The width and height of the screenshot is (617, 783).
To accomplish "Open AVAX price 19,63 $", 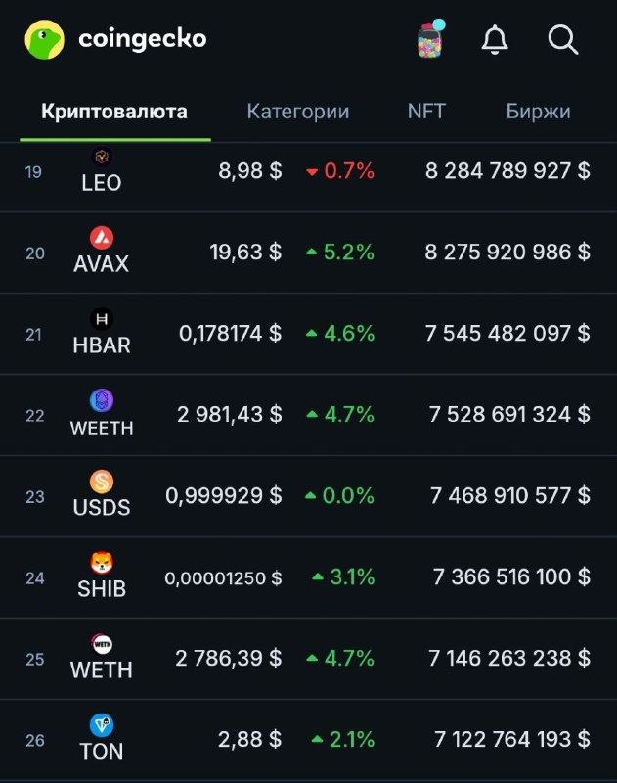I will [x=245, y=253].
